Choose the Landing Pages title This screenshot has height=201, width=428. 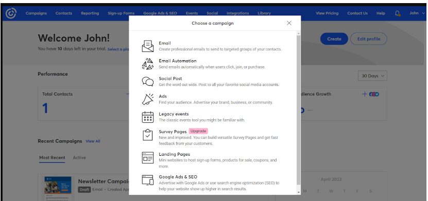click(x=174, y=154)
